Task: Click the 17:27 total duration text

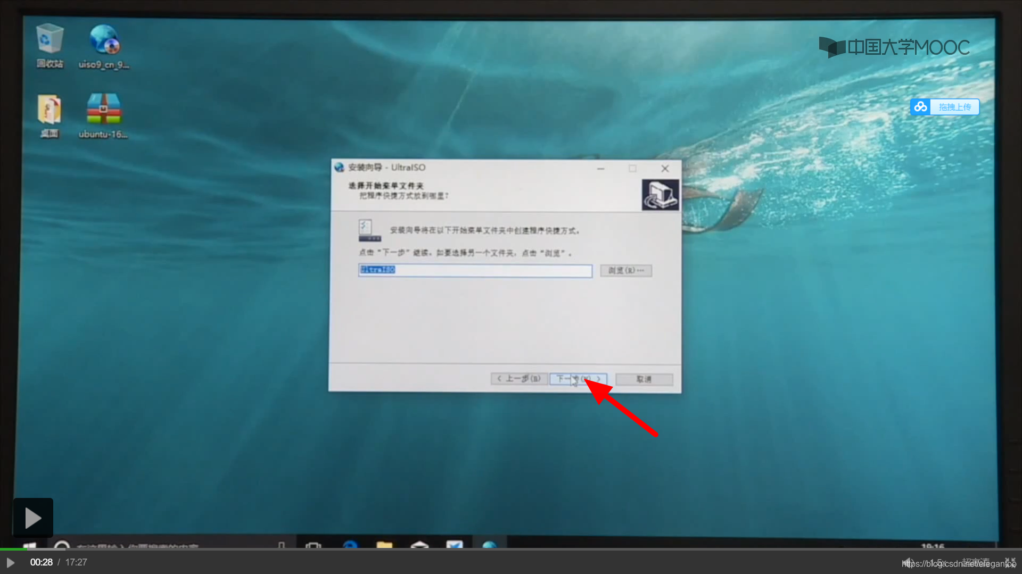Action: coord(76,562)
